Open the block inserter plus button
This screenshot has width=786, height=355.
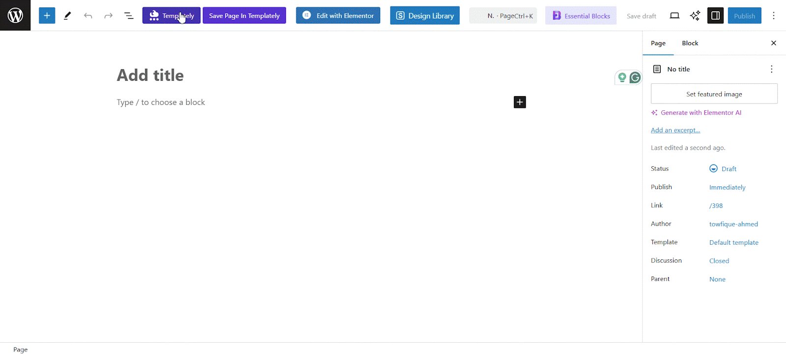tap(47, 16)
